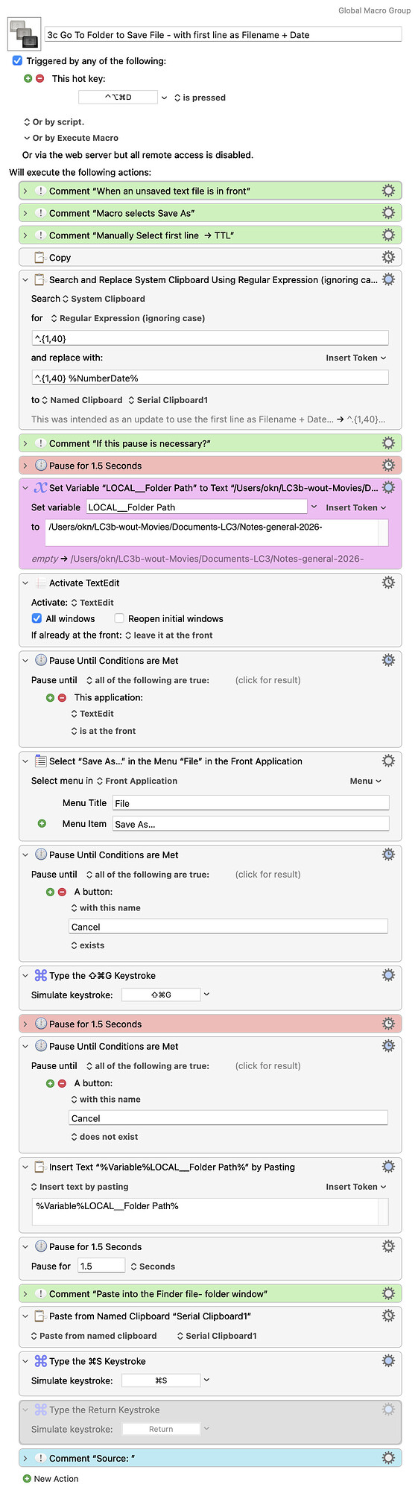Open the Regular Expression (ignoring case) popup

click(x=127, y=318)
